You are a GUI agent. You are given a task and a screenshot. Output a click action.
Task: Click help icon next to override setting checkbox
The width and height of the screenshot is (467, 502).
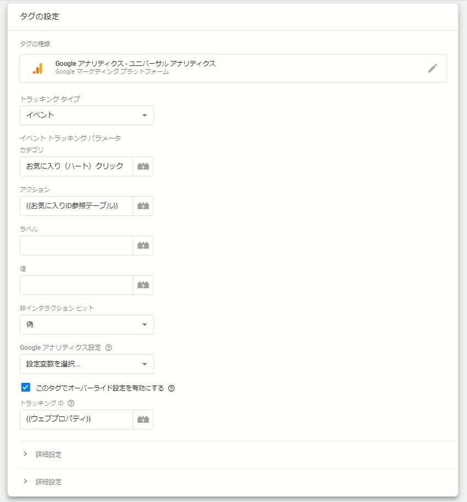coord(171,388)
